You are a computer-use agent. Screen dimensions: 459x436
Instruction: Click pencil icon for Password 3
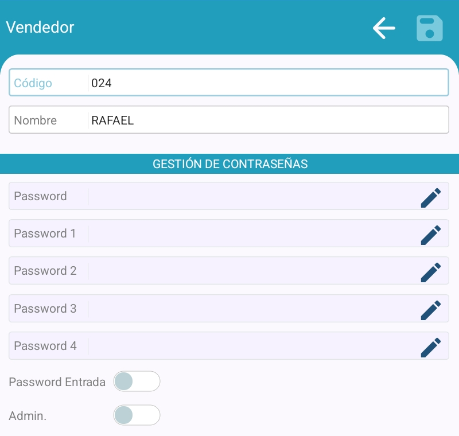point(431,309)
